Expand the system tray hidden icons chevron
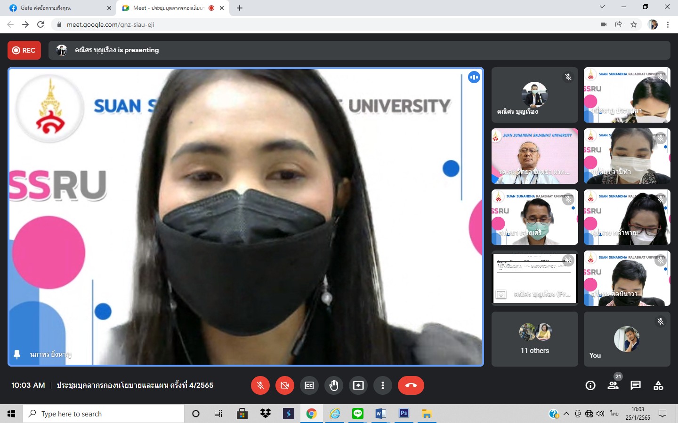This screenshot has width=678, height=423. [566, 414]
